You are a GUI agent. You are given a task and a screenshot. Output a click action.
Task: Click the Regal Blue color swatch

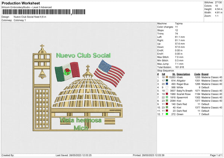click(167, 84)
